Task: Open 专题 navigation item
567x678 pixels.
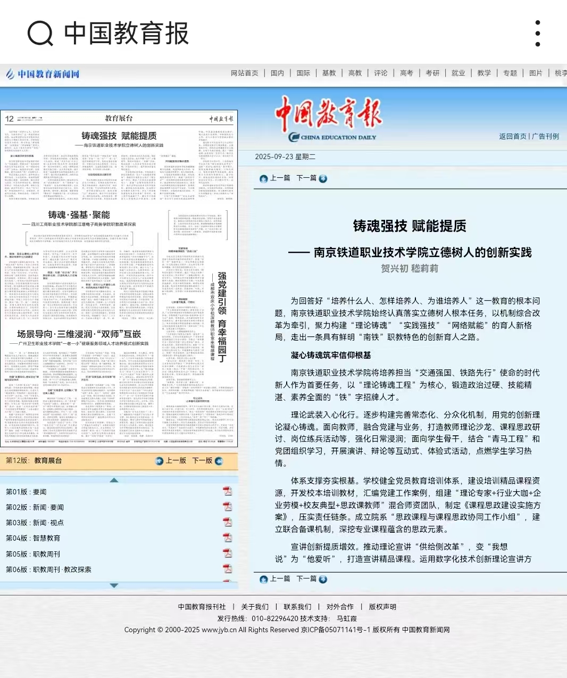Action: point(510,73)
